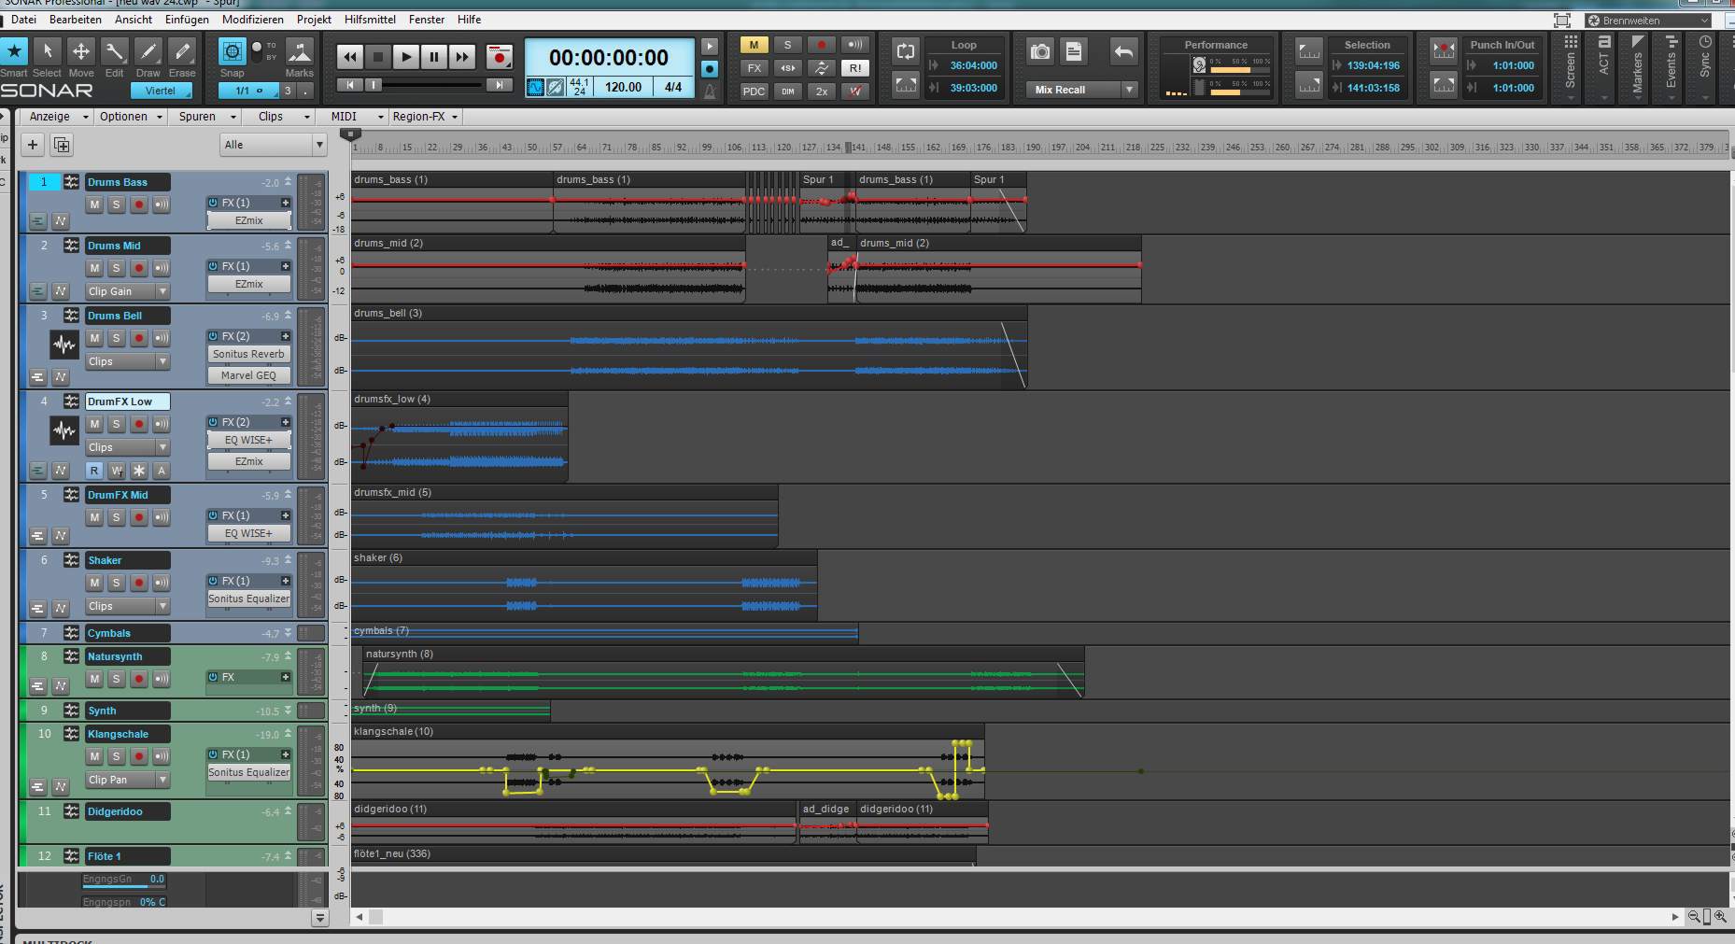The width and height of the screenshot is (1735, 944).
Task: Toggle PDC override button
Action: coord(754,92)
